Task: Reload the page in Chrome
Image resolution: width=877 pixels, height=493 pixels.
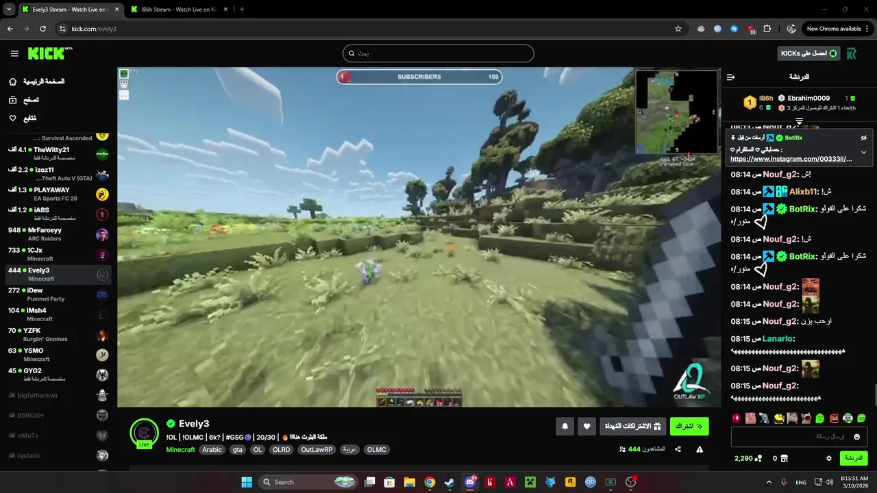Action: 42,29
